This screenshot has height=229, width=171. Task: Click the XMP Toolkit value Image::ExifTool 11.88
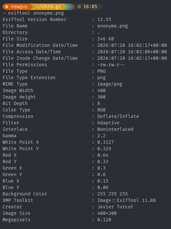tap(127, 200)
